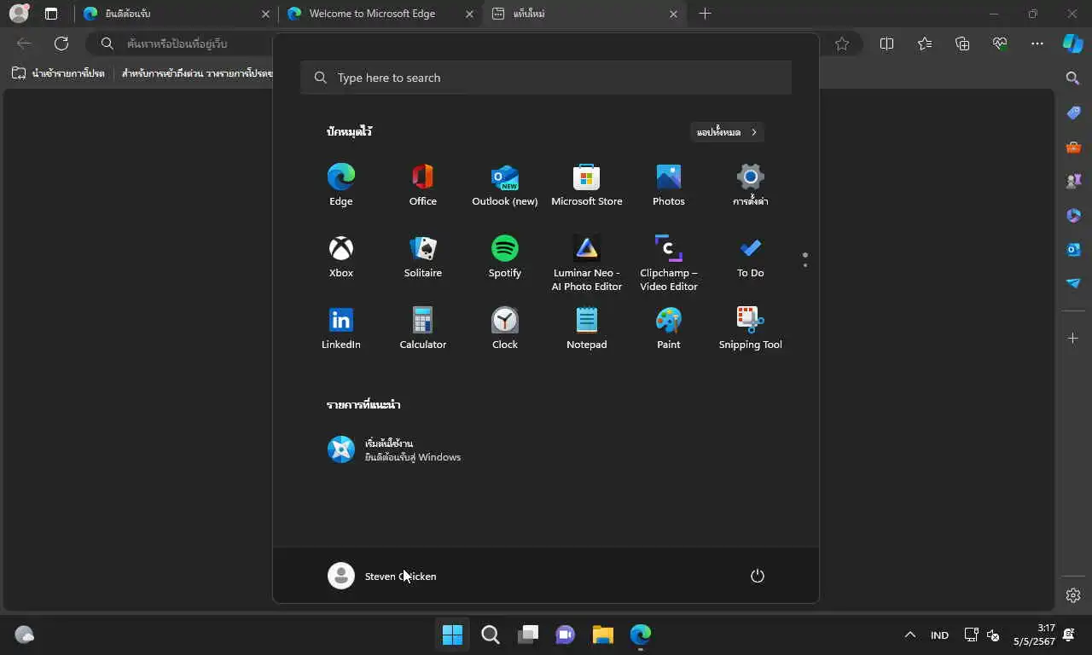Open Browser essentials heart icon
1092x655 pixels.
pos(1000,43)
